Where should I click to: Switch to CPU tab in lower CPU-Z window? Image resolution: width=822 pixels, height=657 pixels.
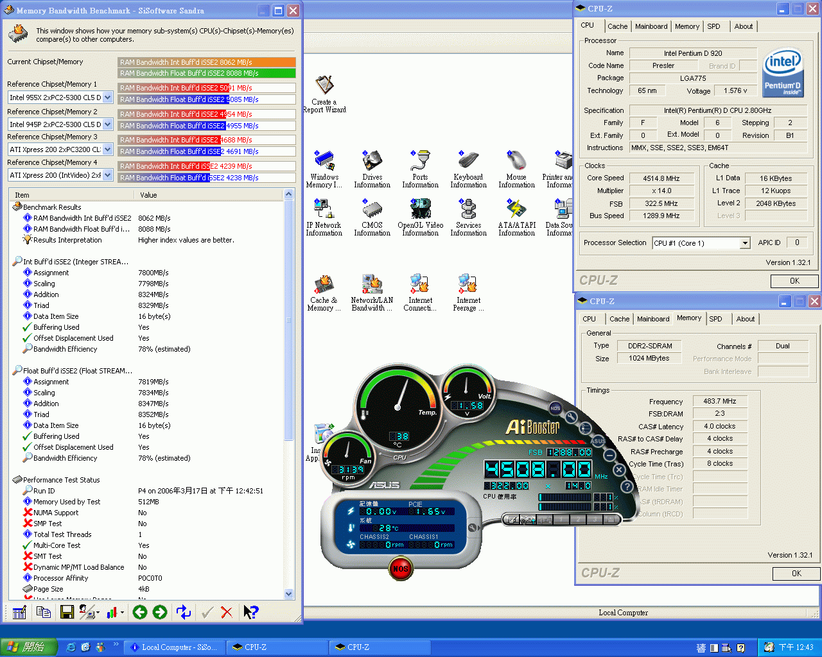[590, 319]
